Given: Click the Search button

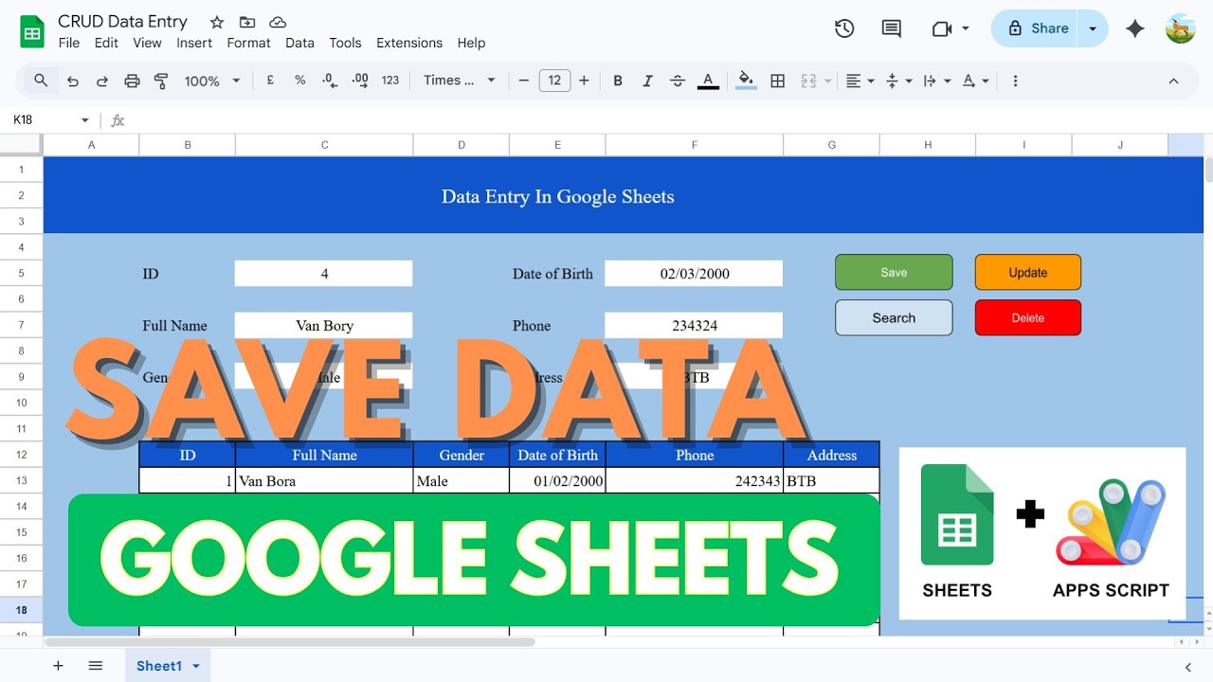Looking at the screenshot, I should (894, 318).
